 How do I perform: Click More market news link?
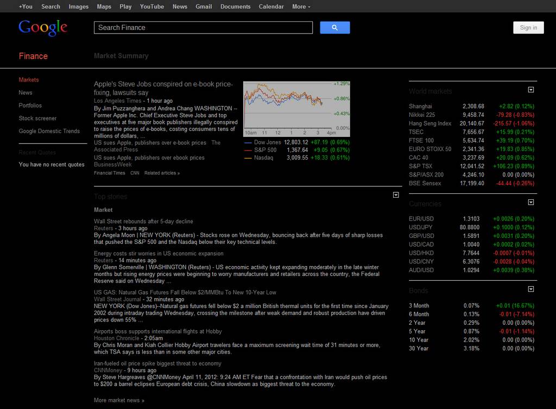[x=119, y=400]
